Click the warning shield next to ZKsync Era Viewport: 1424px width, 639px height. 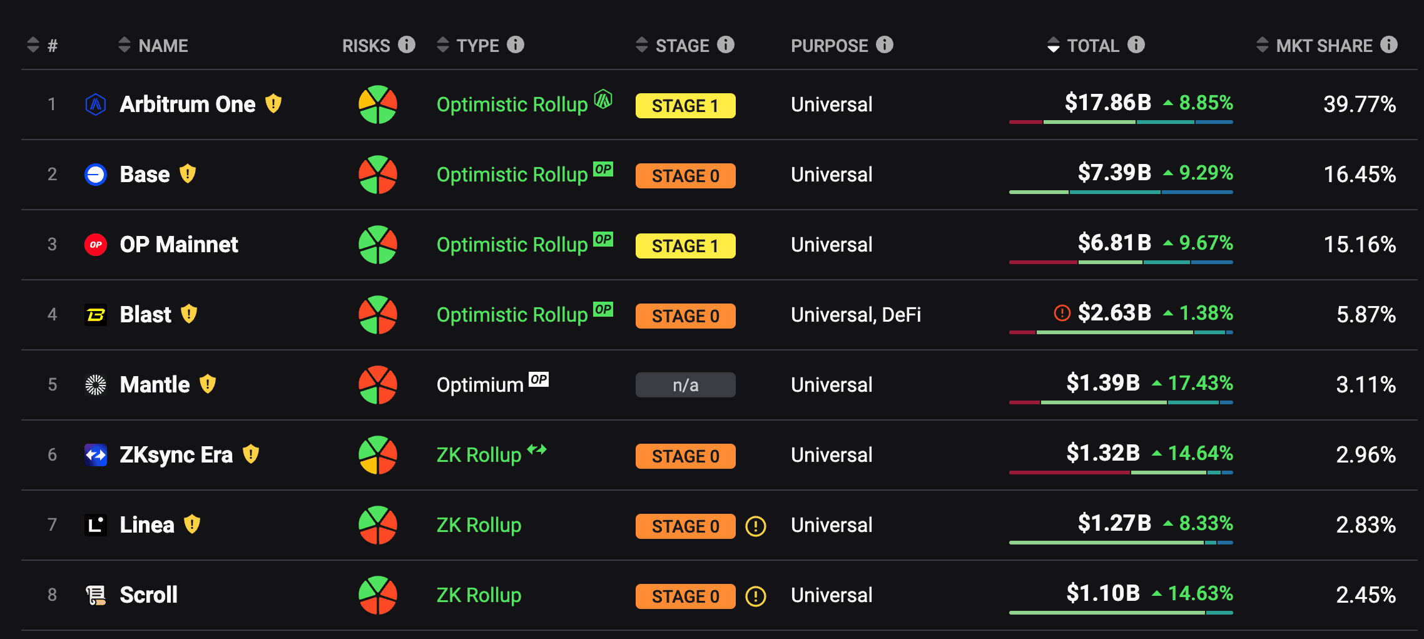pos(251,454)
